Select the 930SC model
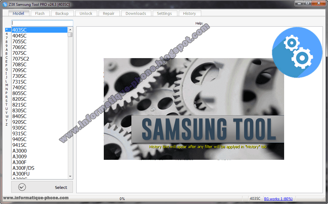Viewport: 328px width, 204px height. (40, 128)
